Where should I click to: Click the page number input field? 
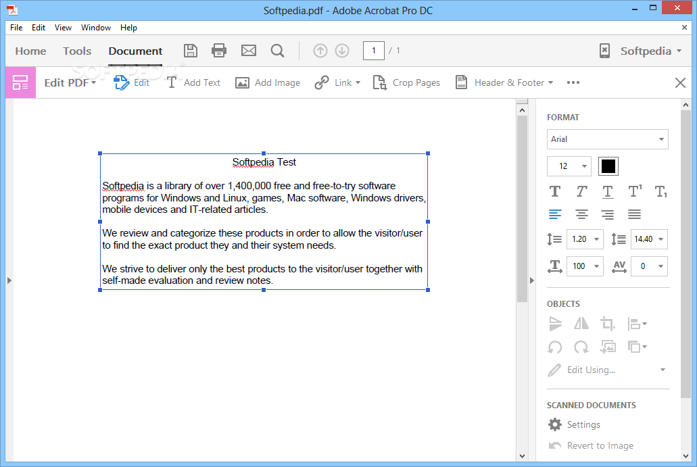click(374, 51)
